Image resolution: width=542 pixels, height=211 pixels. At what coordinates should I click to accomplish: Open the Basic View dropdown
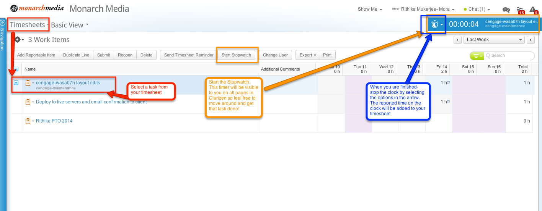click(70, 25)
